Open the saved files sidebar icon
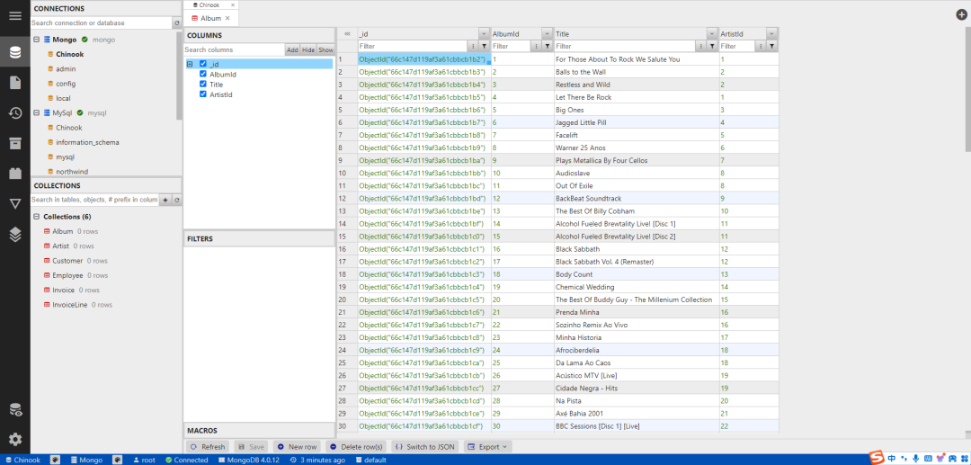The height and width of the screenshot is (465, 971). coord(14,83)
